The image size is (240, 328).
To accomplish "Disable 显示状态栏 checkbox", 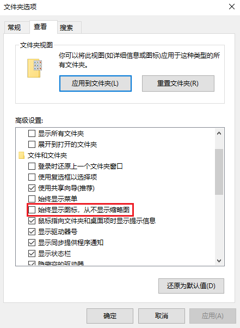I will point(32,254).
